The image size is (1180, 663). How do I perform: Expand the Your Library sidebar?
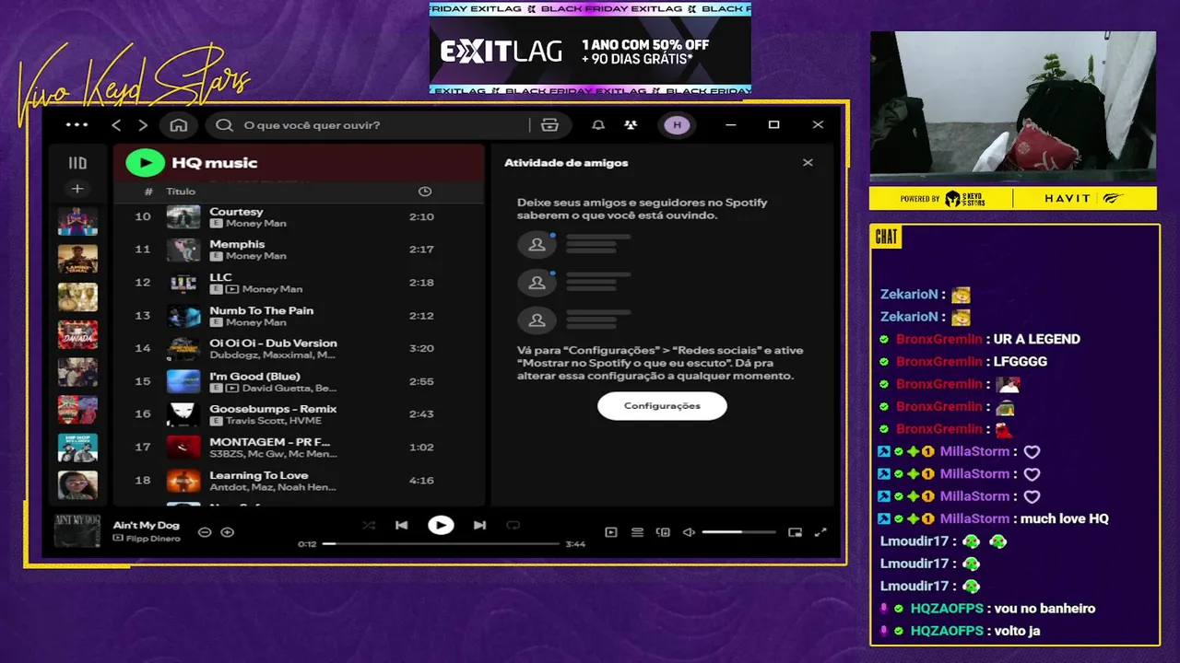click(77, 163)
